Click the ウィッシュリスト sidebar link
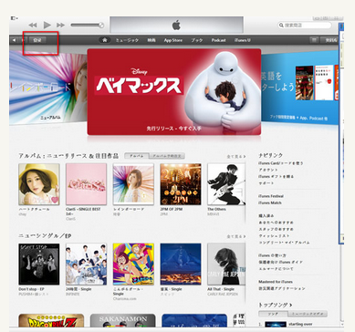 (x=274, y=235)
